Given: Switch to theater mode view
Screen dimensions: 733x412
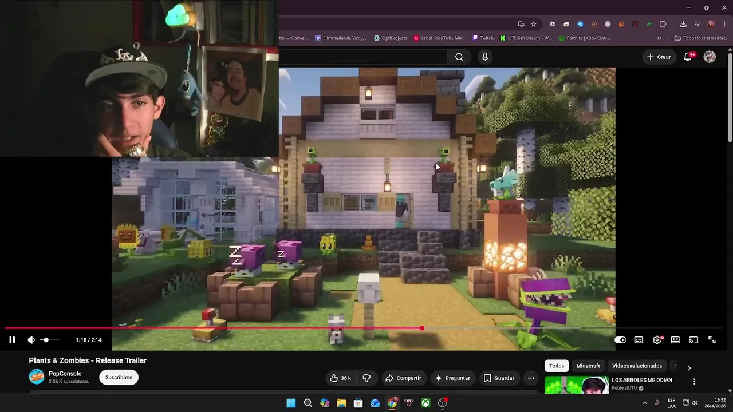Looking at the screenshot, I should point(675,340).
